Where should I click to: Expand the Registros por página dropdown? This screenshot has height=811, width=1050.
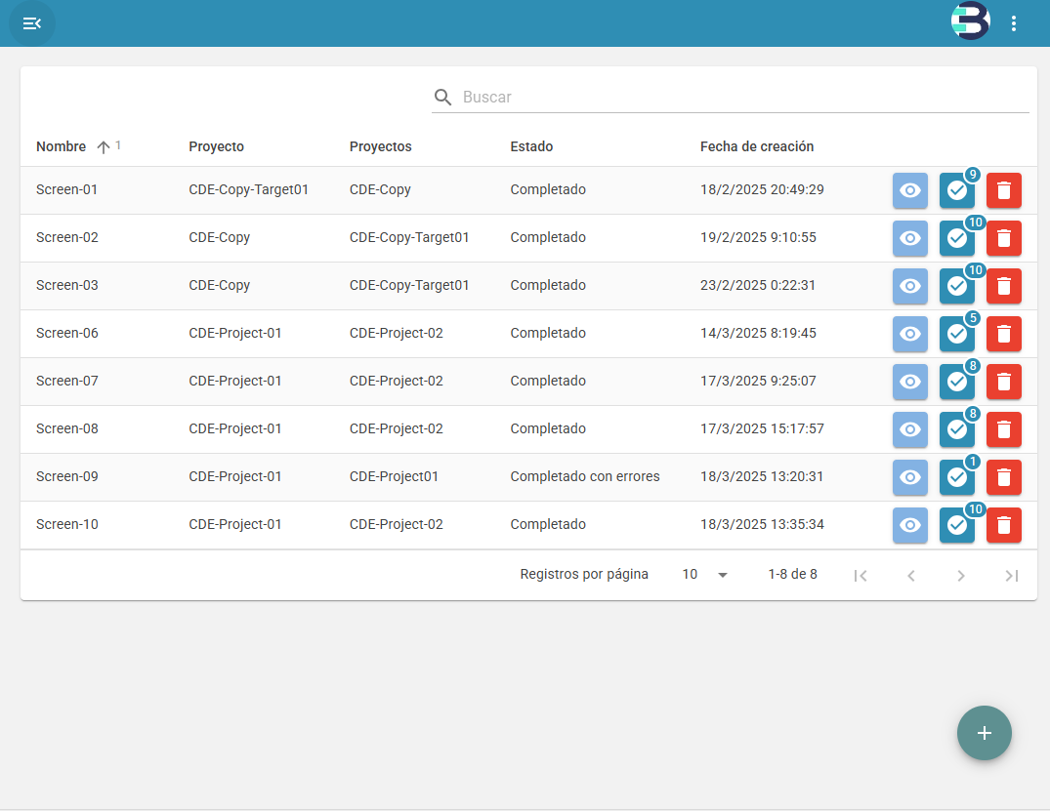(x=705, y=575)
